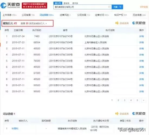Open the 公司发展 tab
Viewport: 149px width, 135px height.
click(83, 15)
